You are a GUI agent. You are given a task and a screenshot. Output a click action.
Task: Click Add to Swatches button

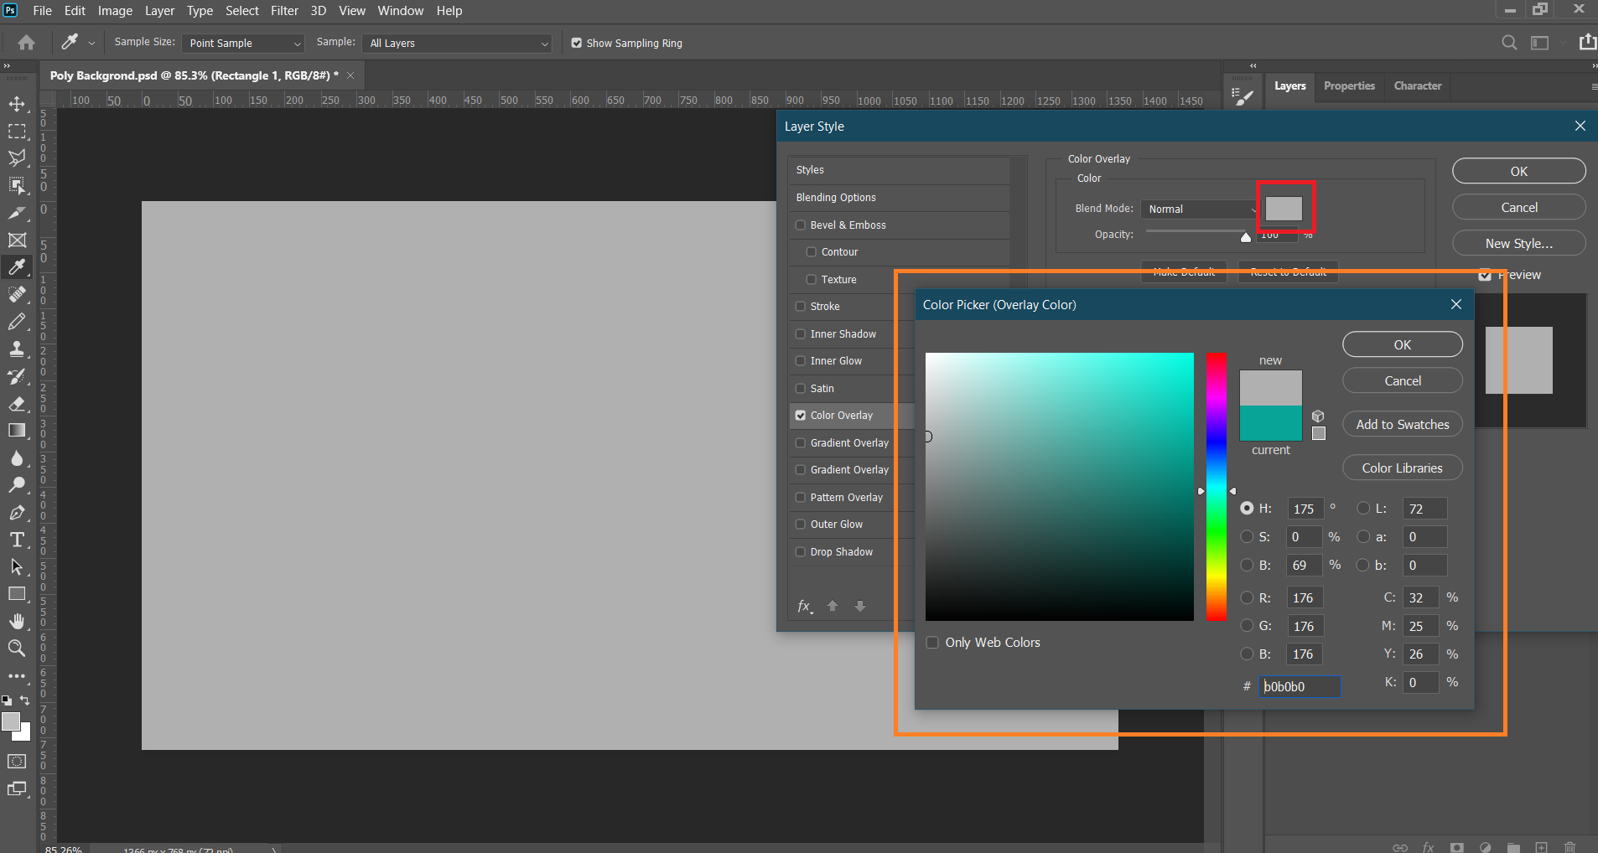point(1402,425)
